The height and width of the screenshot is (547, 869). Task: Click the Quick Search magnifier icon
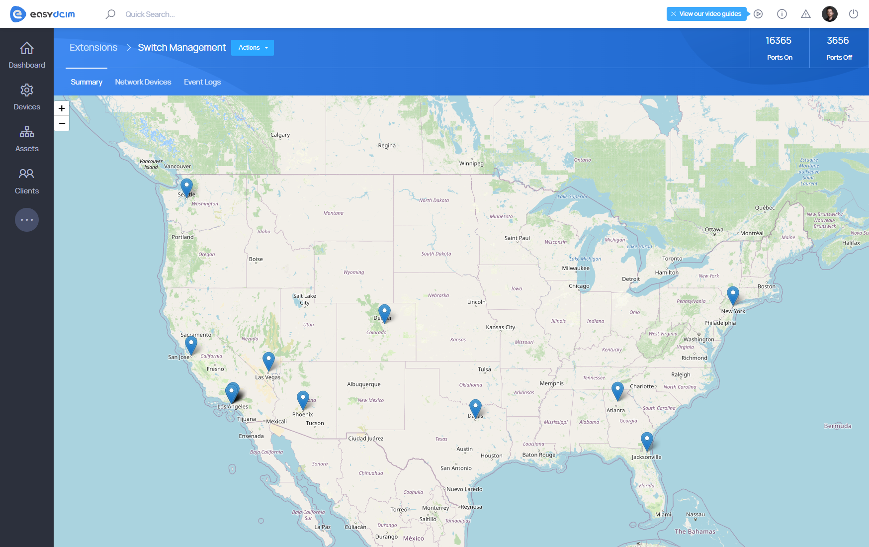[110, 14]
